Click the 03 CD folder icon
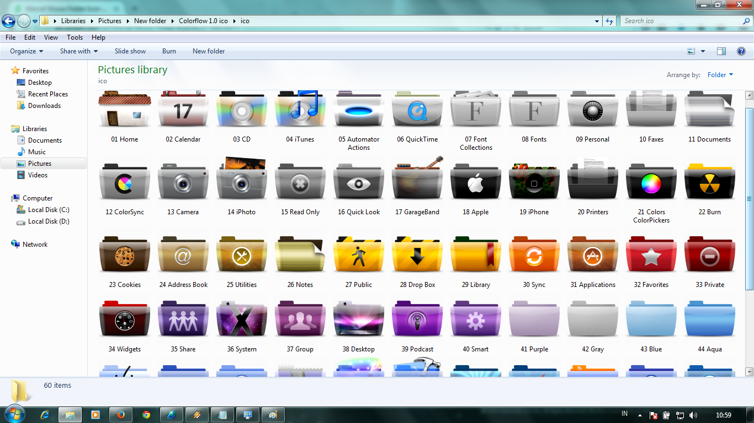The height and width of the screenshot is (423, 754). [242, 110]
